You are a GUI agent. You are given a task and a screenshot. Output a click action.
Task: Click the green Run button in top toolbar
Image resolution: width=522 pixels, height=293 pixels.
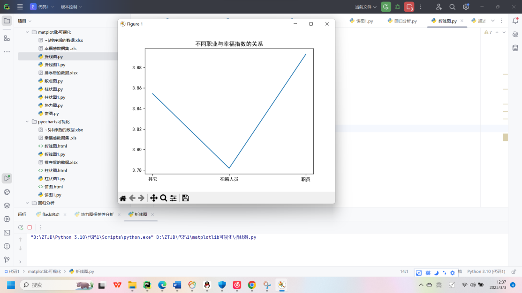point(386,7)
